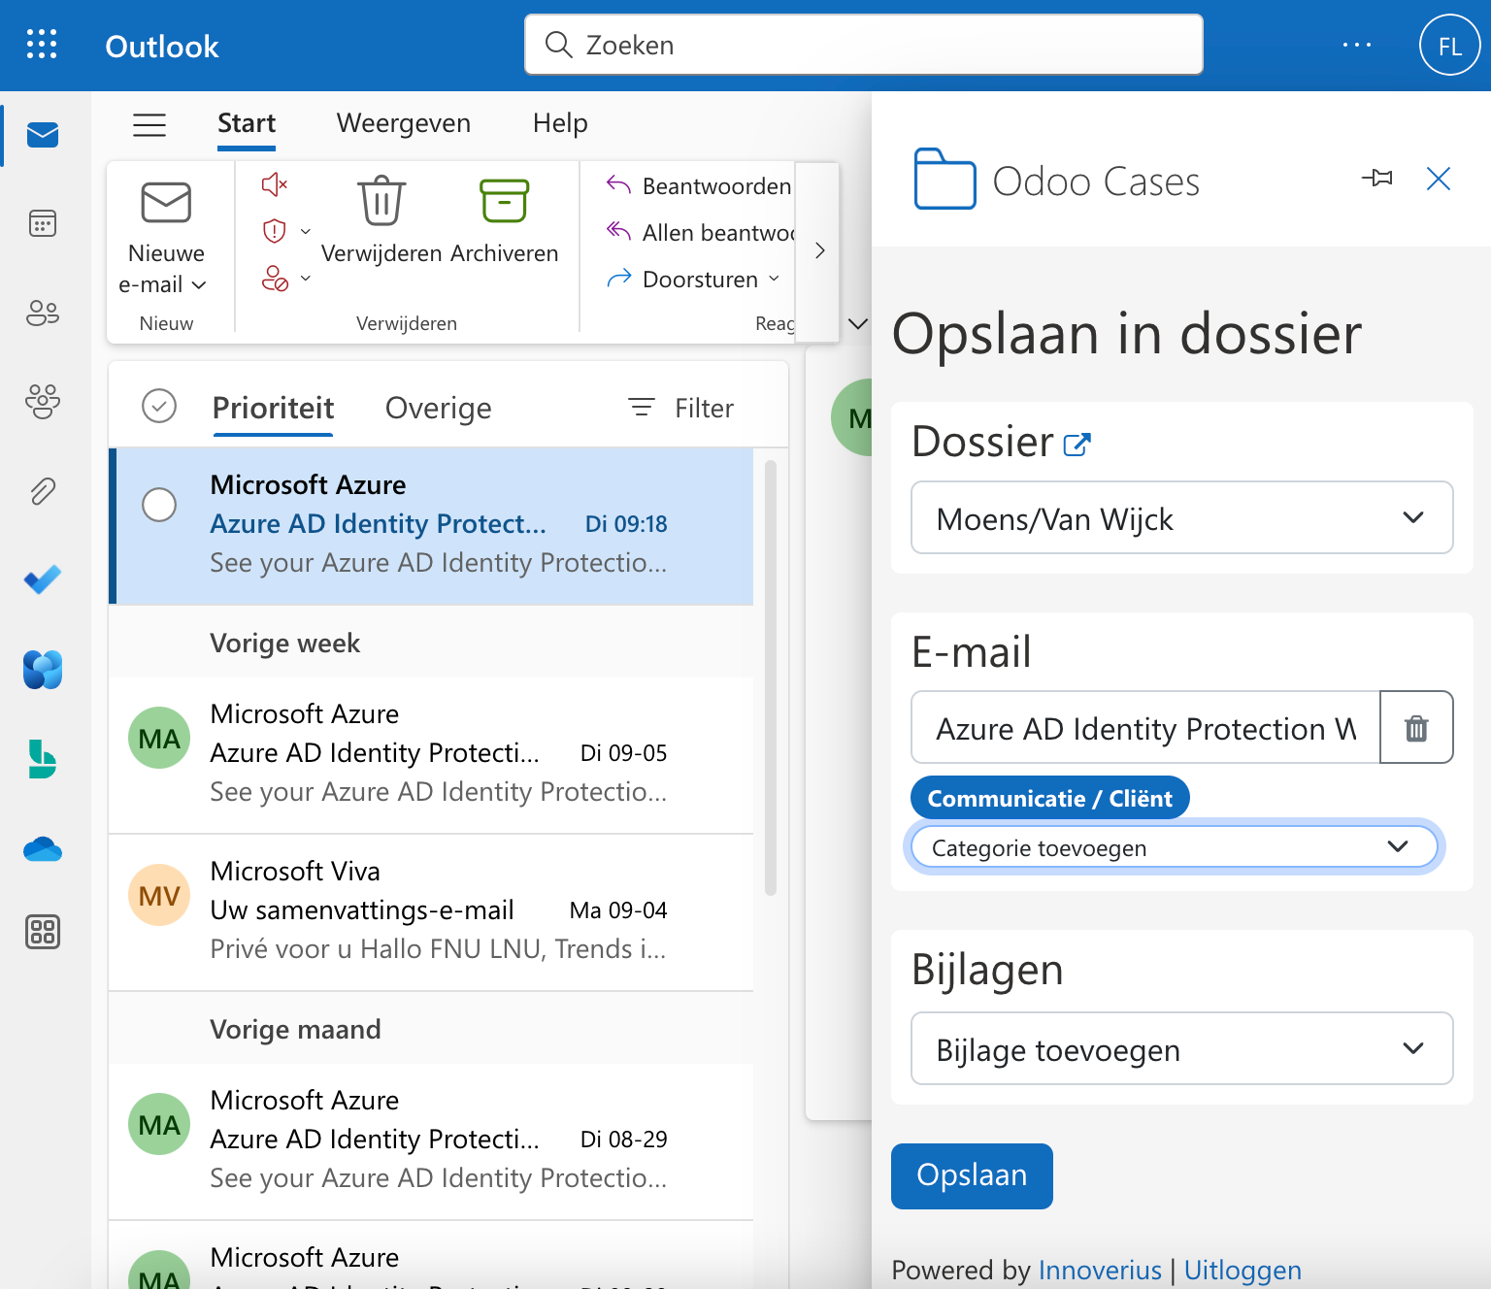Open FL account profile avatar
Viewport: 1491px width, 1289px height.
coord(1450,45)
